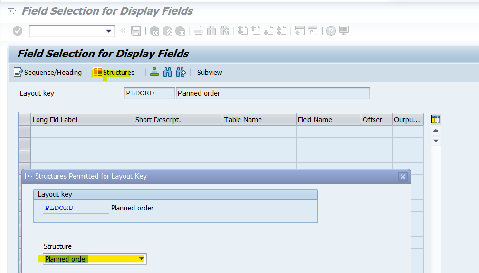
Task: Click the double-chevron next to command field
Action: [123, 30]
